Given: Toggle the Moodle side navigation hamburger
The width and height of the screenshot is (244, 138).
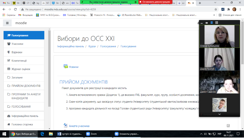Looking at the screenshot, I should (7, 23).
